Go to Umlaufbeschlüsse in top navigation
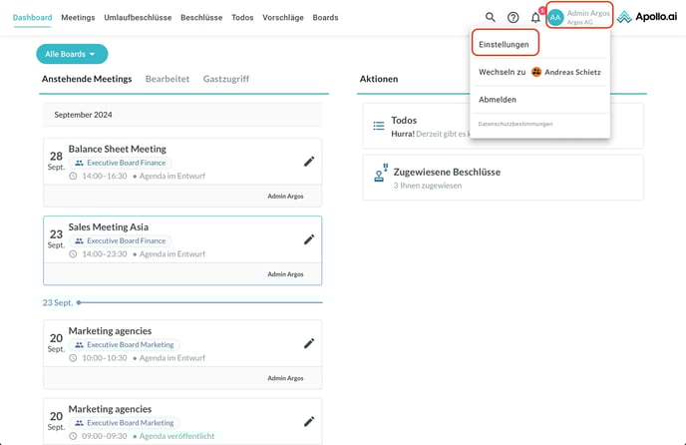 point(138,18)
